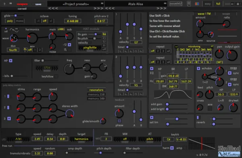Toggle the echobis enable switch

[x=198, y=69]
